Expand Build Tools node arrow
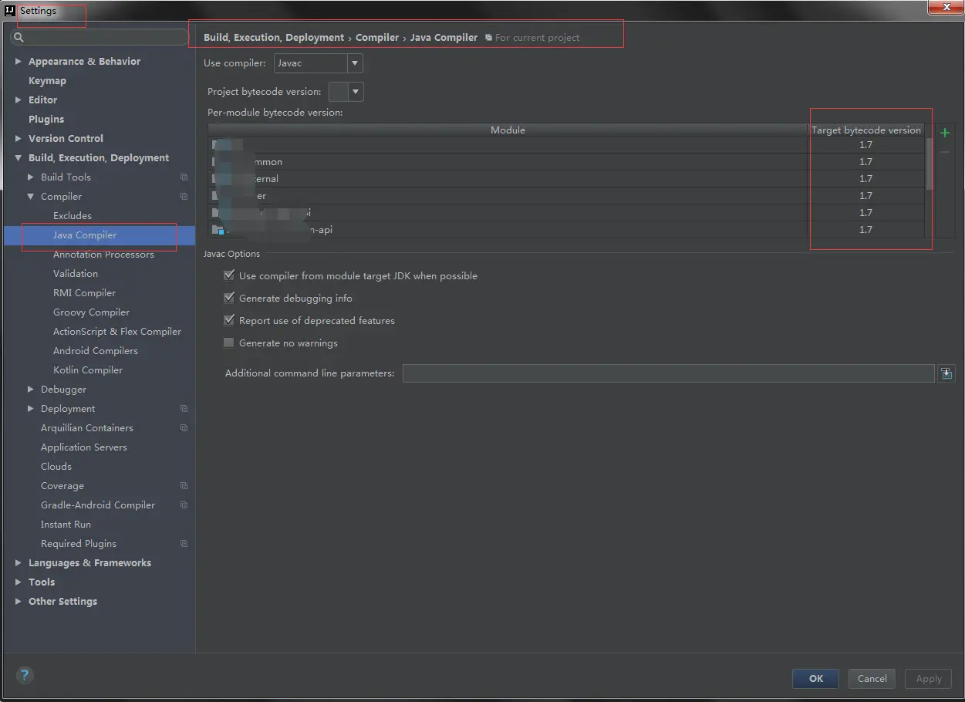 click(30, 177)
